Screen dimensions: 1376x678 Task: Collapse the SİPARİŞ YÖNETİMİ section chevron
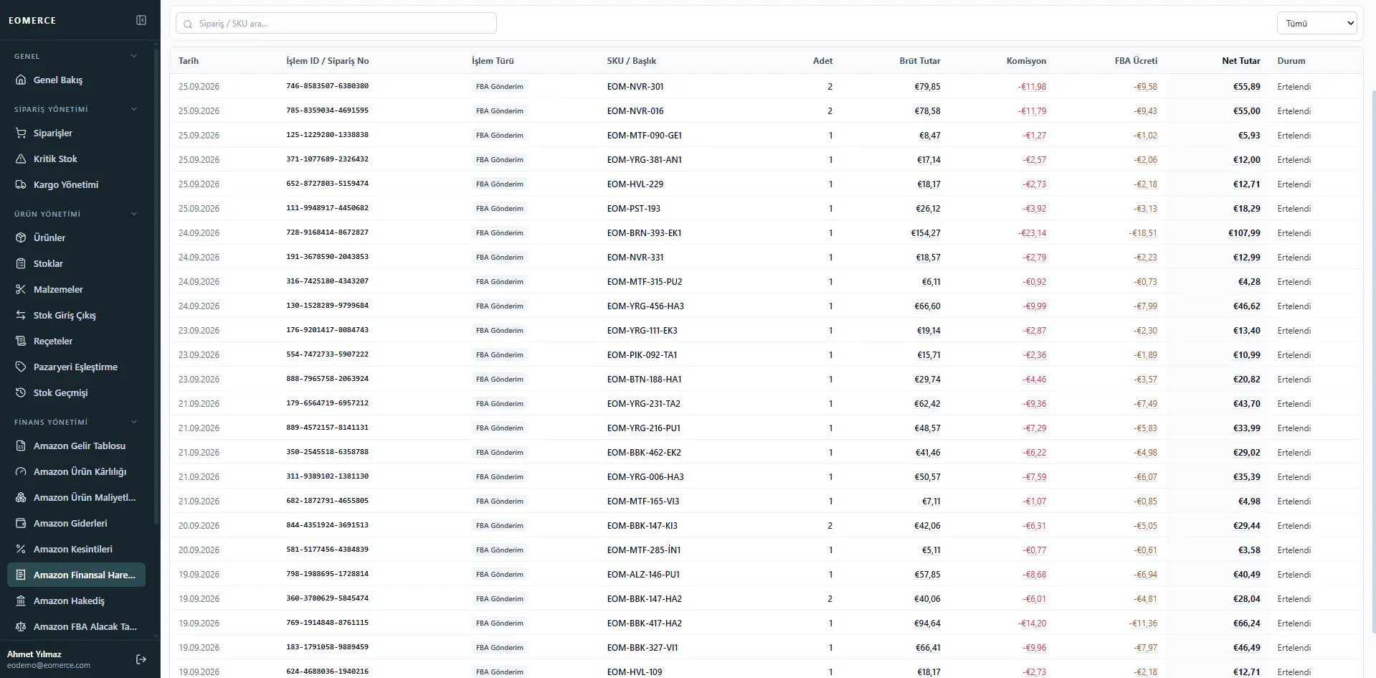[134, 109]
